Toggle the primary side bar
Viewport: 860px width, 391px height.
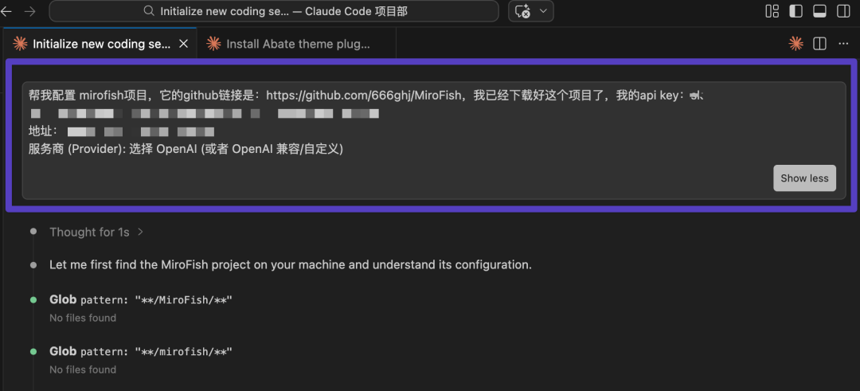coord(795,11)
